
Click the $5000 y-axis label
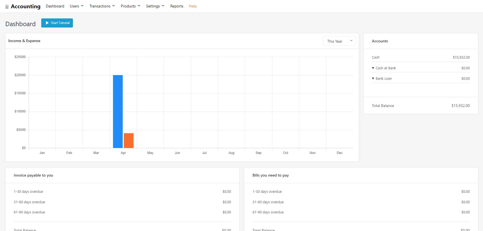[x=21, y=130]
